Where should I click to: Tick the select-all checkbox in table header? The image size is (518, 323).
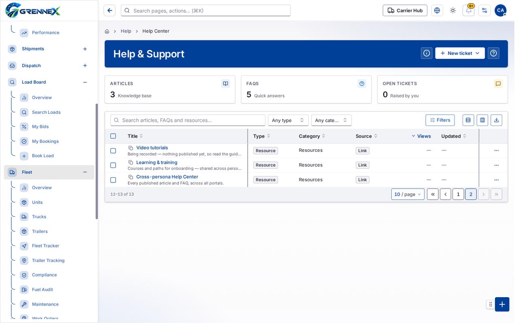113,136
